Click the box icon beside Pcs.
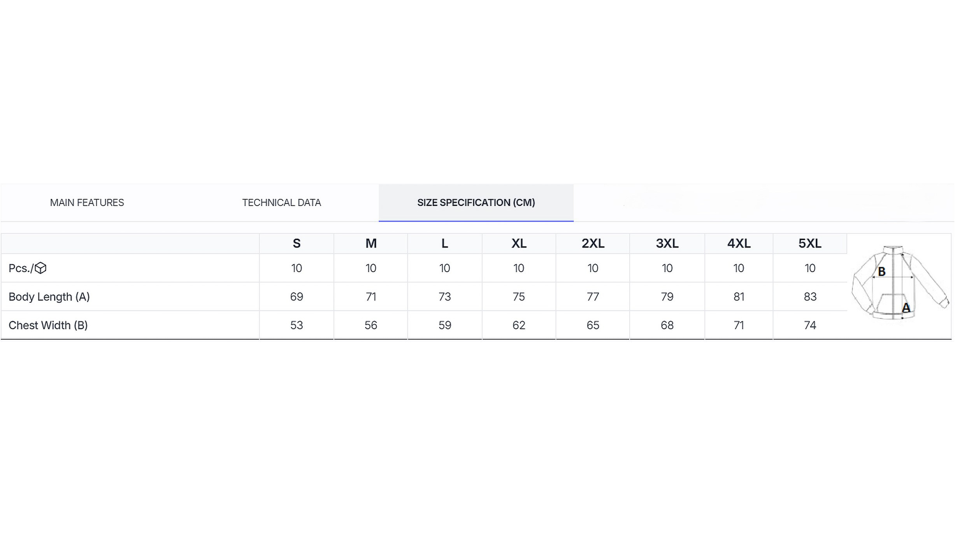 point(40,268)
